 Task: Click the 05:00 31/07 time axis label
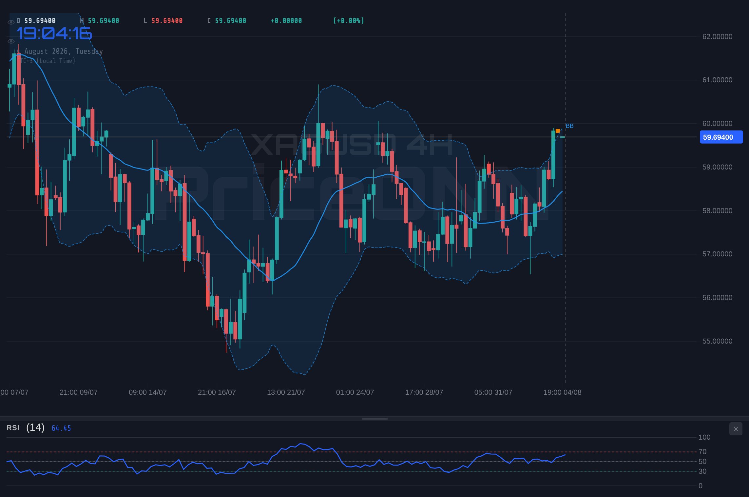coord(493,392)
